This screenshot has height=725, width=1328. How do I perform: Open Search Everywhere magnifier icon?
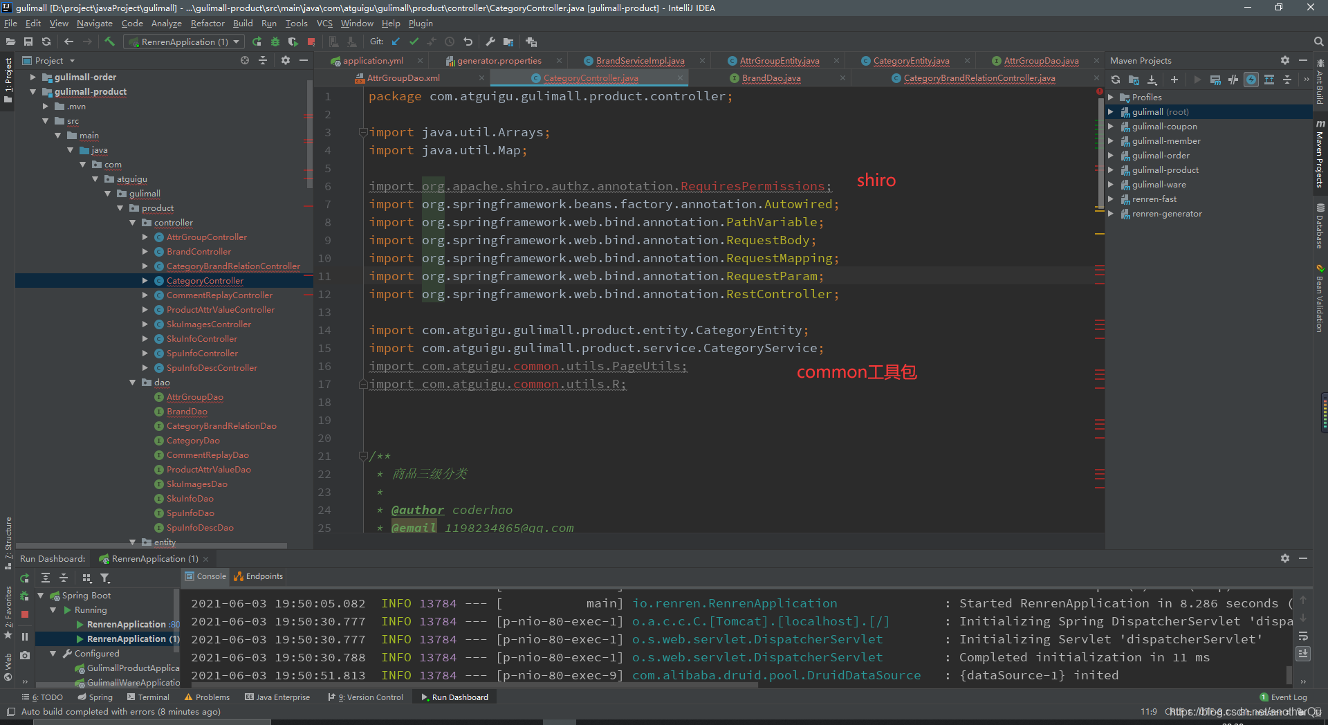(1318, 42)
